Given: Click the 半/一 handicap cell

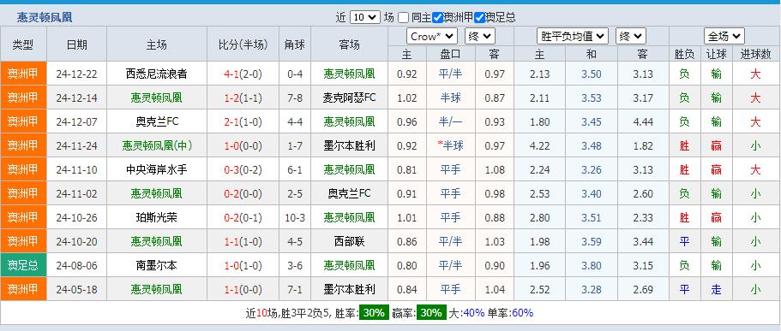Looking at the screenshot, I should coord(450,121).
